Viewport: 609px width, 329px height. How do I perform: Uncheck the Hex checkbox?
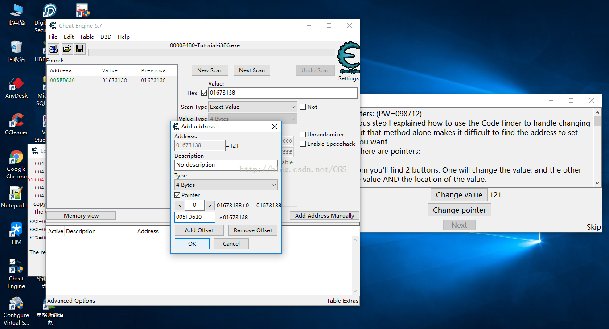point(204,93)
